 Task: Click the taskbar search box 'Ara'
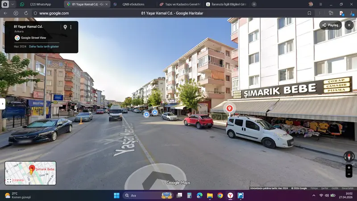coord(148,196)
